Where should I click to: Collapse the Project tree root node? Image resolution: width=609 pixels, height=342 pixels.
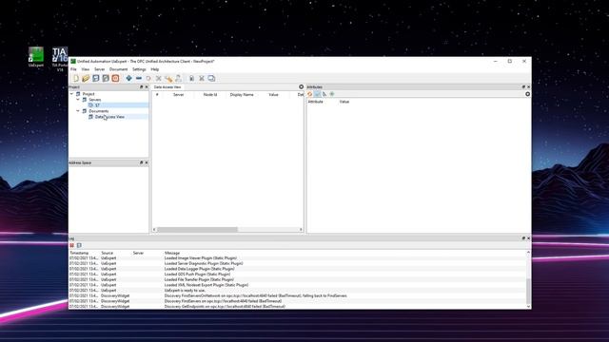point(71,94)
